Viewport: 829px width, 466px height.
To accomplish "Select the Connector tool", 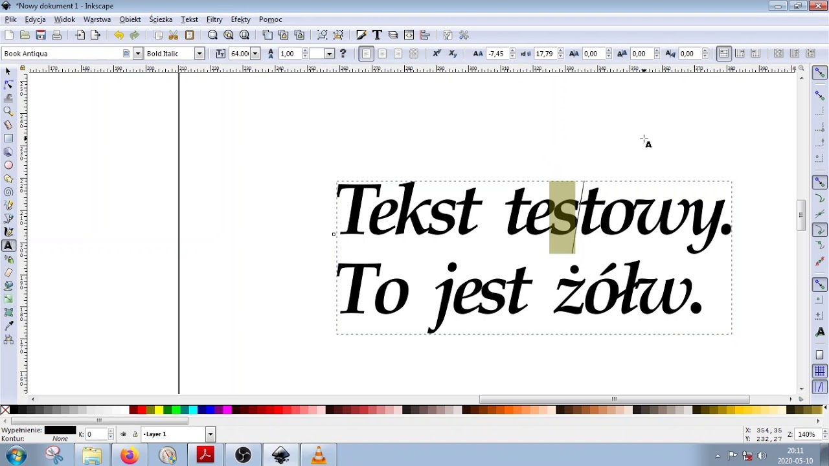I will (8, 340).
